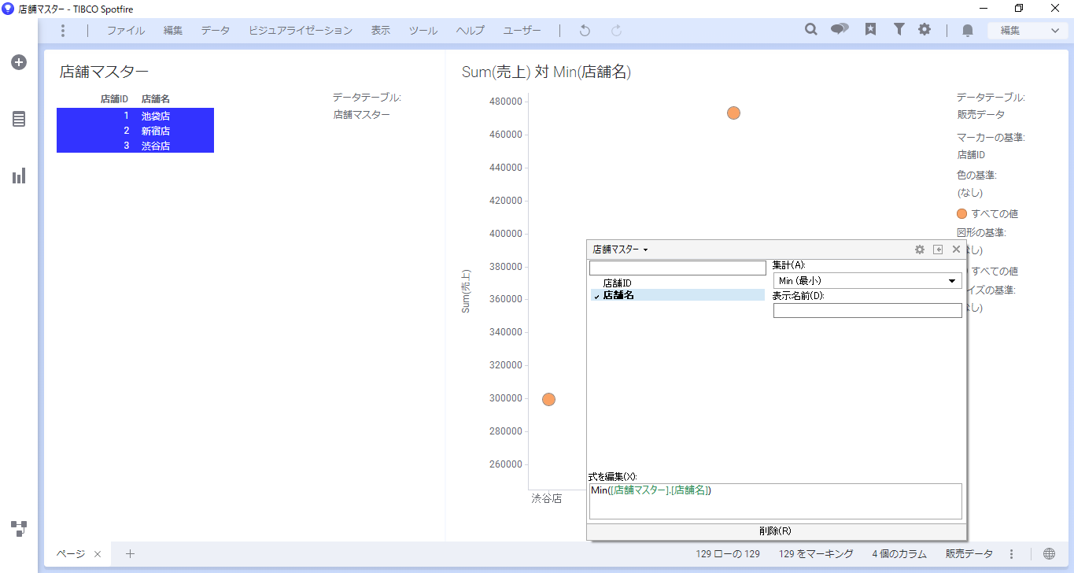This screenshot has height=573, width=1074.
Task: Open the filter funnel icon
Action: point(899,30)
